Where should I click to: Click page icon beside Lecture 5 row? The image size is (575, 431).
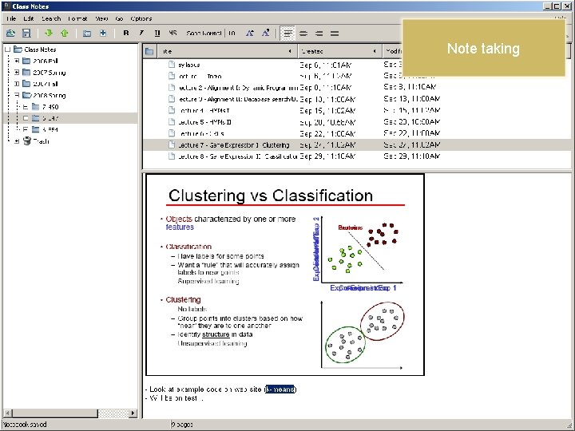click(172, 121)
